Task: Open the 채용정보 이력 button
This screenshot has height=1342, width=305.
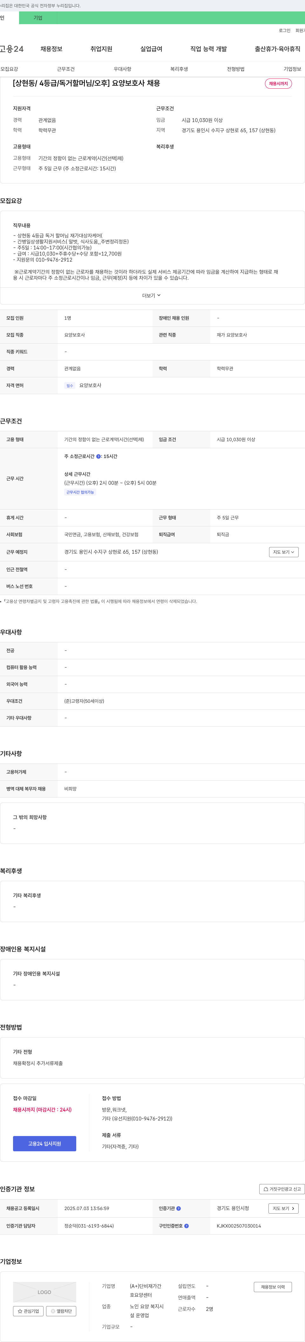Action: [273, 1287]
